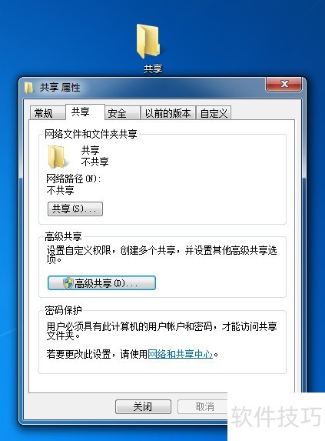The image size is (325, 441).
Task: Click folder icon under 网络文件和文件夹共享
Action: (x=57, y=156)
